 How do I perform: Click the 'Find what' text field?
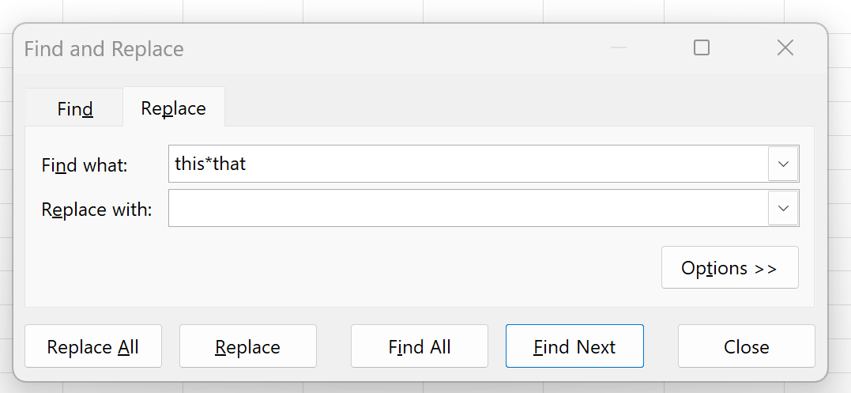(x=468, y=164)
